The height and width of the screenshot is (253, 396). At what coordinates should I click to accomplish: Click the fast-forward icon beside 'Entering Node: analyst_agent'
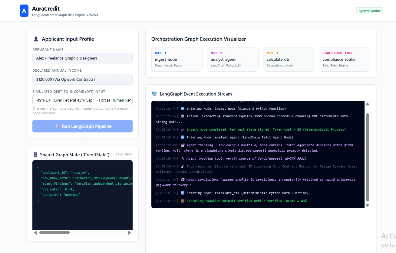click(183, 137)
